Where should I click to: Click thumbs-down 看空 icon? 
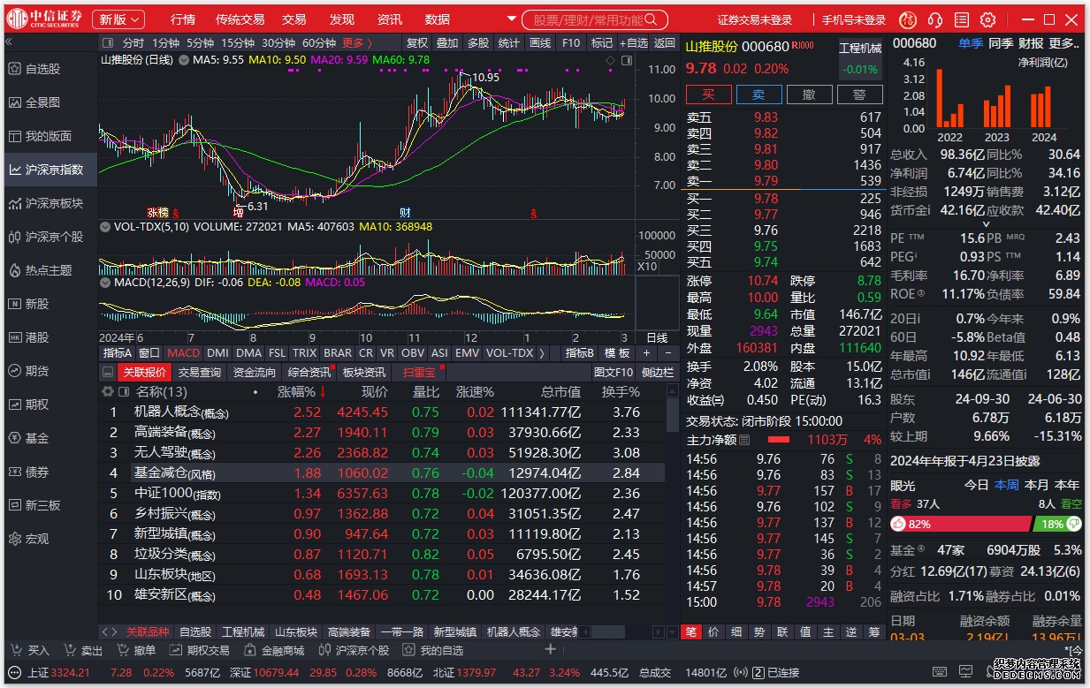tap(1074, 524)
